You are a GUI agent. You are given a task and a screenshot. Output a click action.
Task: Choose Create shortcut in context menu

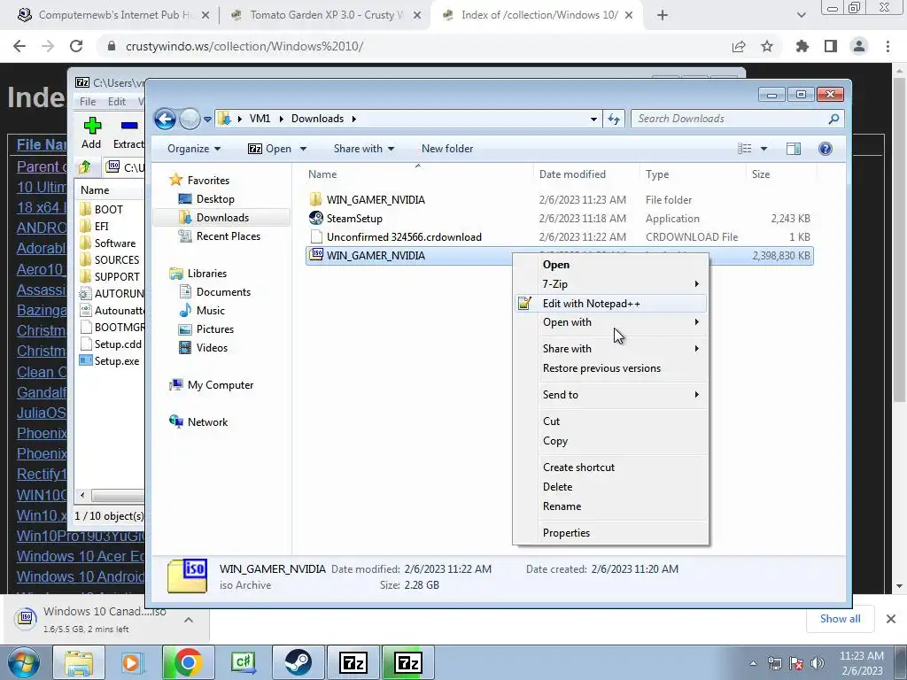coord(611,467)
